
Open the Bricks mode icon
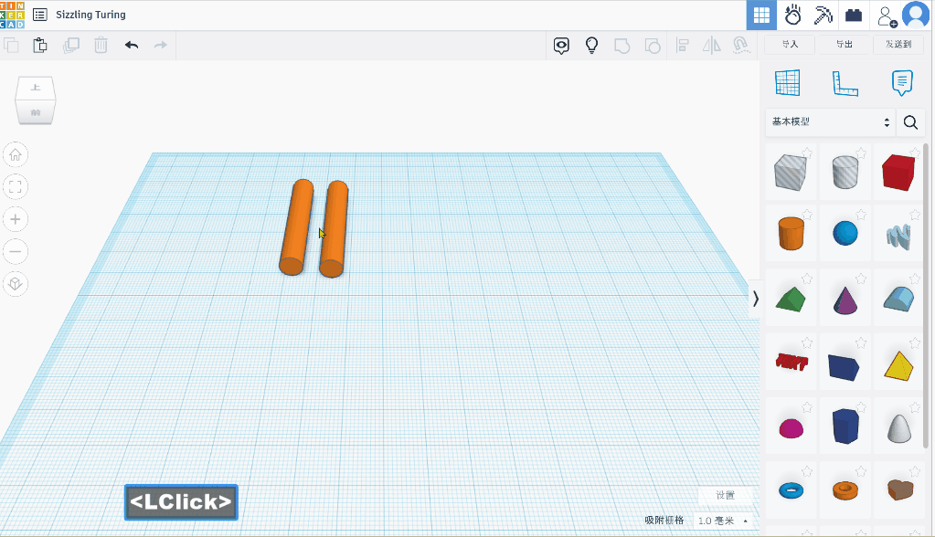tap(854, 16)
